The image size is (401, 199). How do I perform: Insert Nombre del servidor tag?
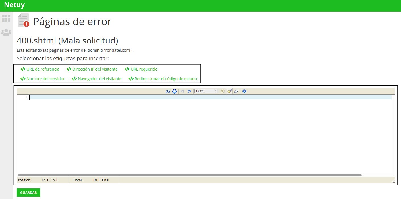pyautogui.click(x=43, y=79)
